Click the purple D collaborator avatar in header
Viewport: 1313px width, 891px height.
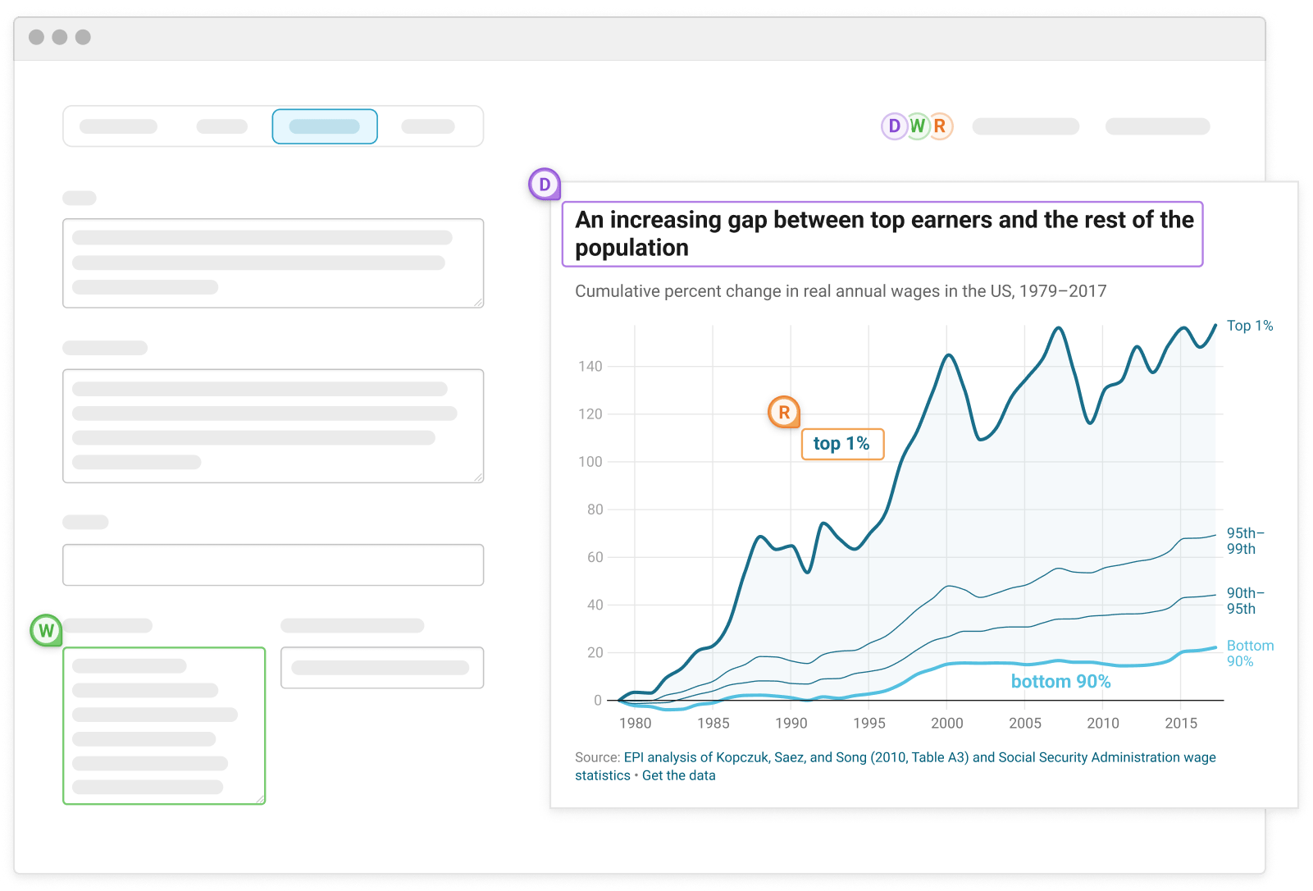(894, 126)
